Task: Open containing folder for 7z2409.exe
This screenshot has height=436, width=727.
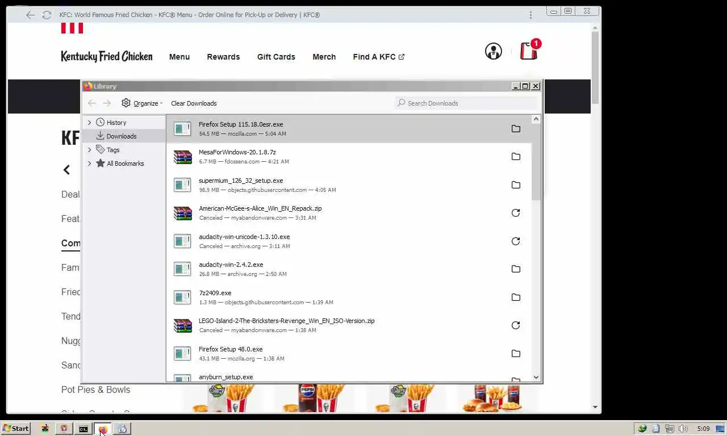Action: coord(516,297)
